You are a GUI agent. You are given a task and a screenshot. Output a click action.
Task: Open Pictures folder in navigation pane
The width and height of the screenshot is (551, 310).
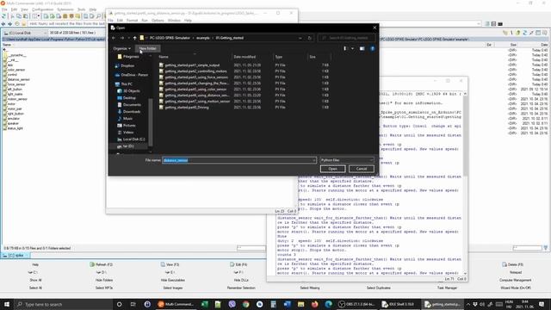pos(129,125)
